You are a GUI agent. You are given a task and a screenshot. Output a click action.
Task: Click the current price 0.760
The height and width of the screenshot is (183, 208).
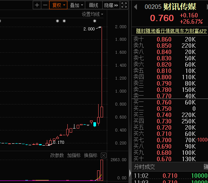[x=162, y=18]
